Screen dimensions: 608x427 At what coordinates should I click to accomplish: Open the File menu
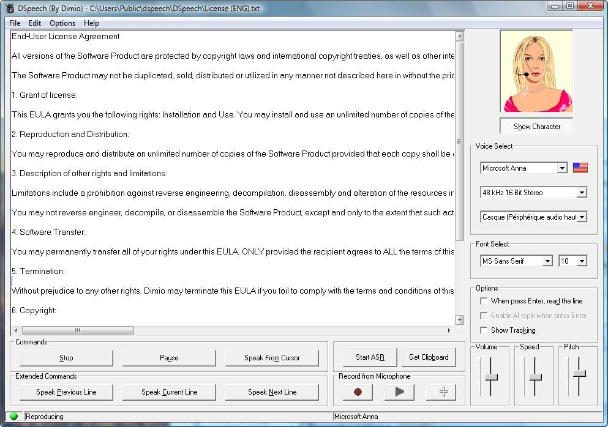tap(15, 23)
